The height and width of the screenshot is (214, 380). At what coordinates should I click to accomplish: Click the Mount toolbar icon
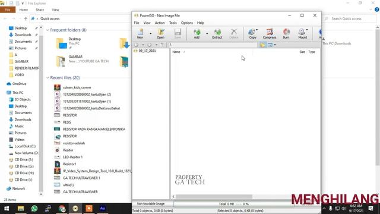[x=302, y=33]
